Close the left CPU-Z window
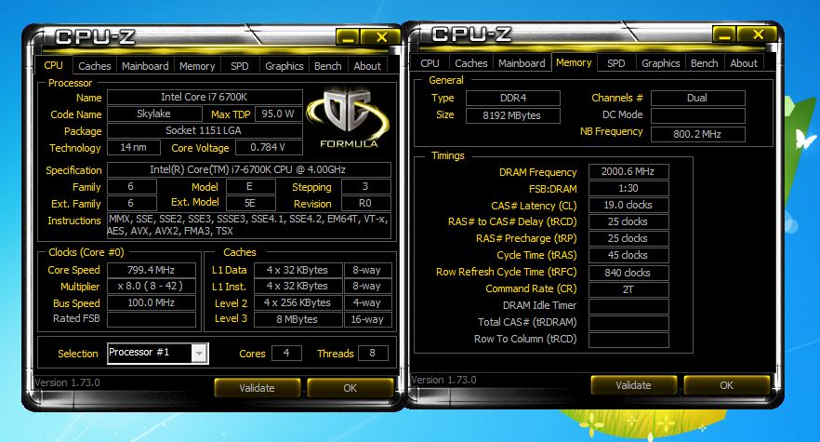The width and height of the screenshot is (820, 442). (x=380, y=37)
